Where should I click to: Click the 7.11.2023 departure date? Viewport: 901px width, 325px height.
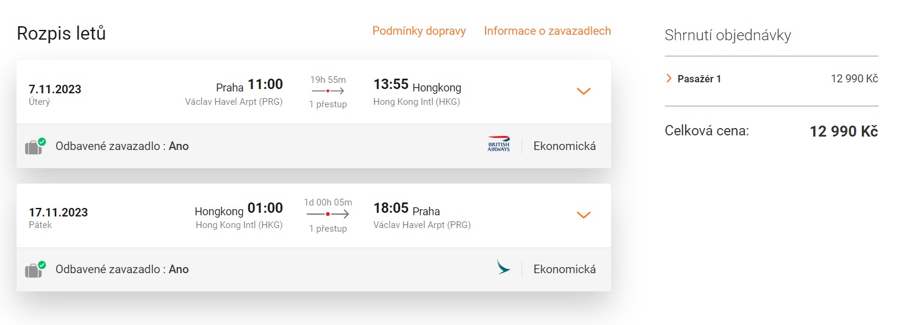[x=55, y=89]
